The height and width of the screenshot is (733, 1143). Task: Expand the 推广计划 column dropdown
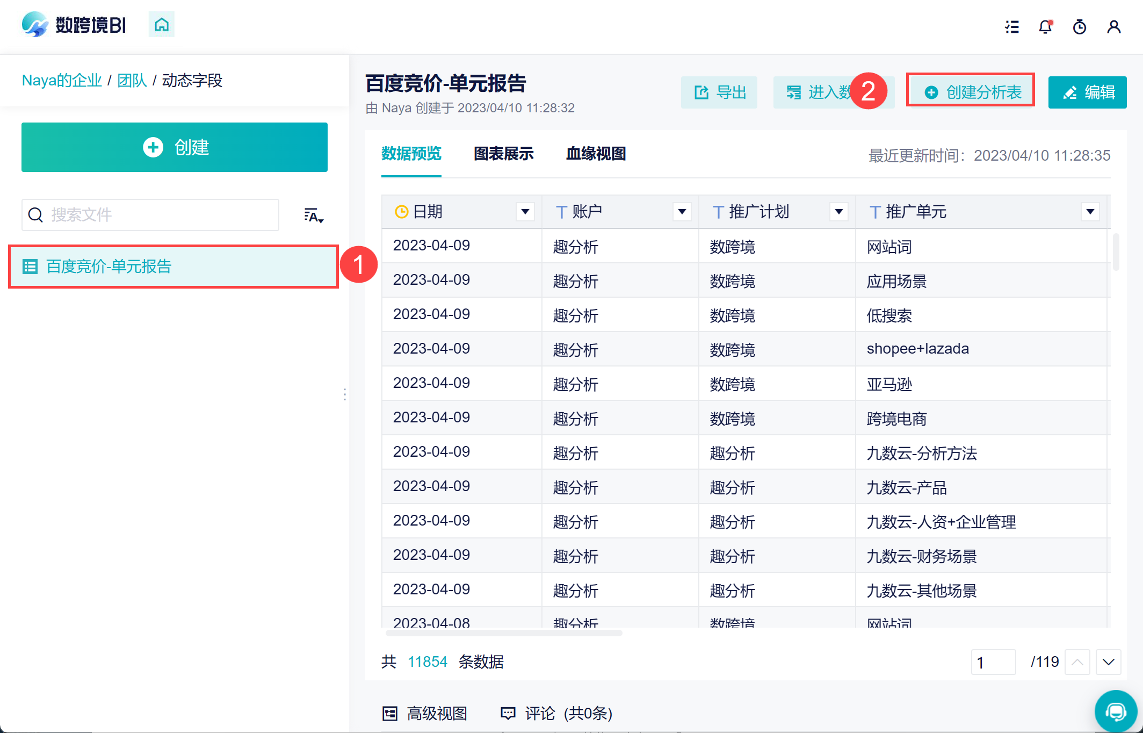838,212
